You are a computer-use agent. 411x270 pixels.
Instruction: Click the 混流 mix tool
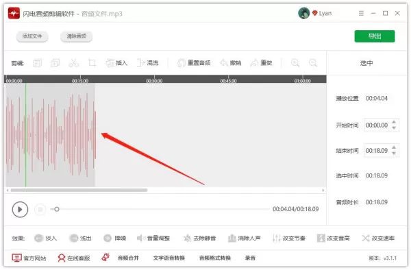[x=148, y=63]
